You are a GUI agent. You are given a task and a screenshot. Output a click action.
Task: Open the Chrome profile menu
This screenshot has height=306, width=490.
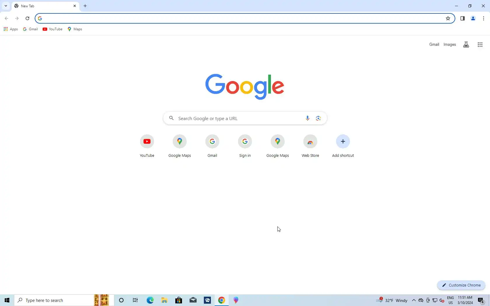(473, 18)
